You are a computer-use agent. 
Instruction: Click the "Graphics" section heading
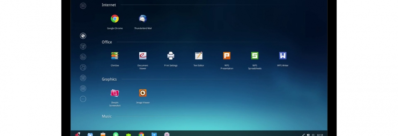[109, 79]
